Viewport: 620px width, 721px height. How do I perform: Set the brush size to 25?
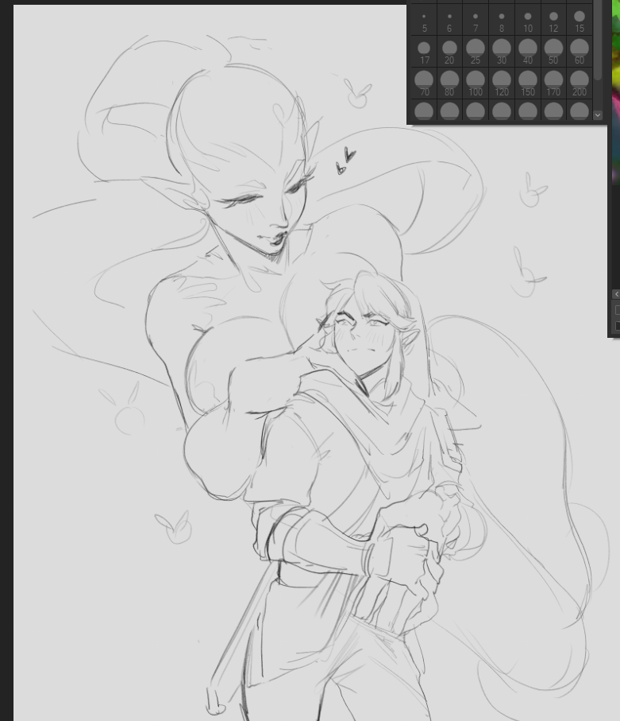point(476,52)
